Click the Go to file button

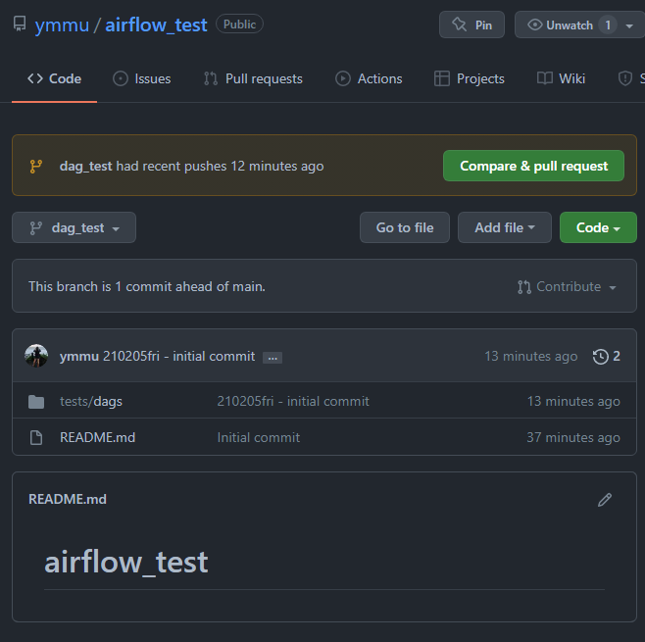(x=405, y=227)
